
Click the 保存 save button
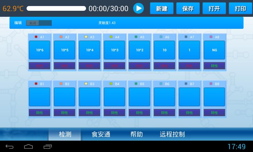188,9
